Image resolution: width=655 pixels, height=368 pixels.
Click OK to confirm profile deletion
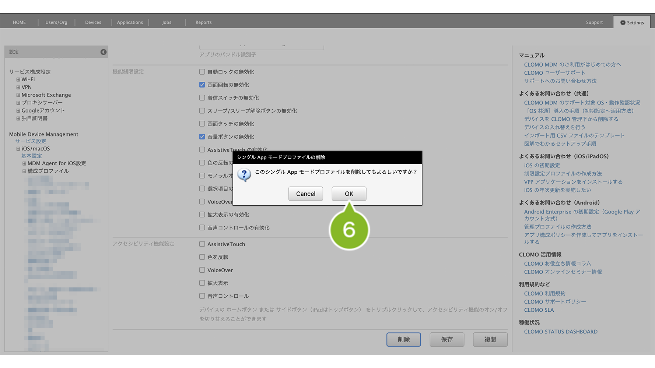click(x=348, y=194)
